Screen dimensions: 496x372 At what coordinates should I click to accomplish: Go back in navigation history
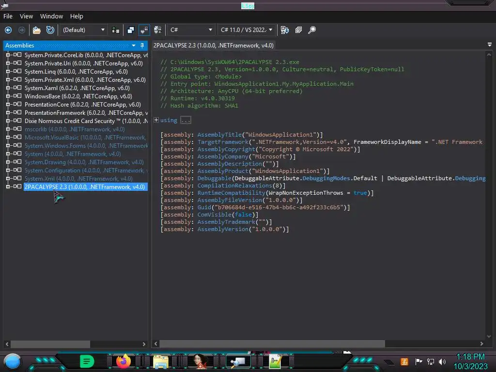coord(9,30)
